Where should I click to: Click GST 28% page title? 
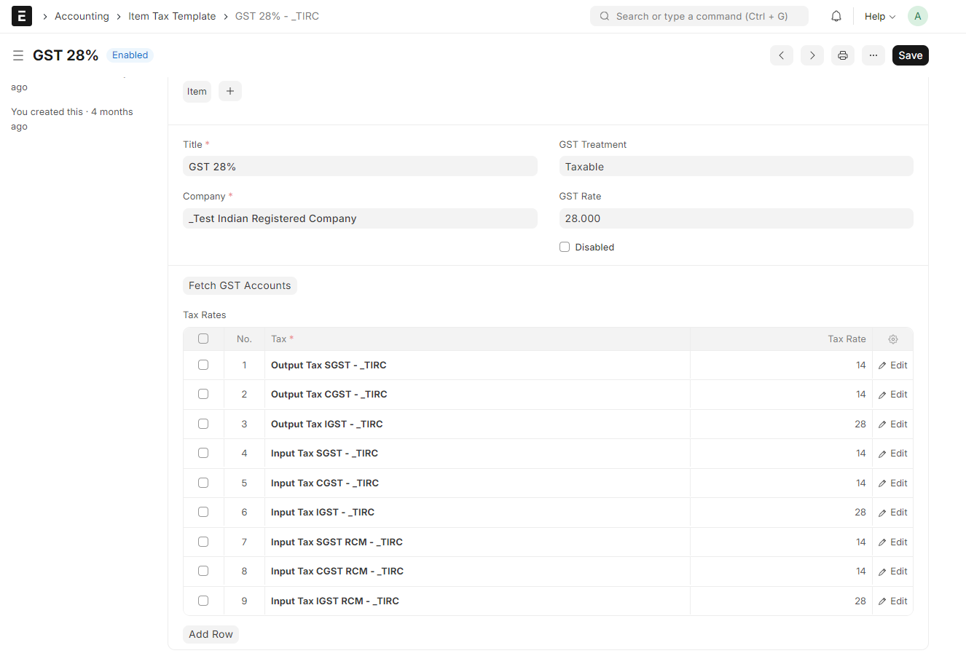tap(66, 55)
